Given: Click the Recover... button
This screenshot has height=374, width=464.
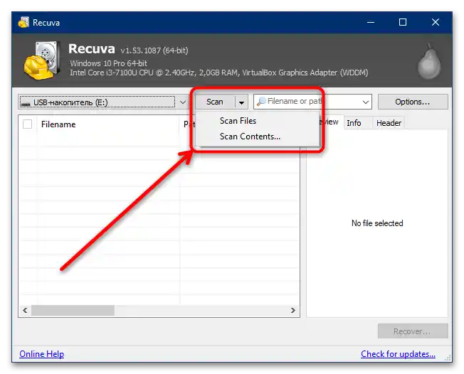Looking at the screenshot, I should 413,331.
